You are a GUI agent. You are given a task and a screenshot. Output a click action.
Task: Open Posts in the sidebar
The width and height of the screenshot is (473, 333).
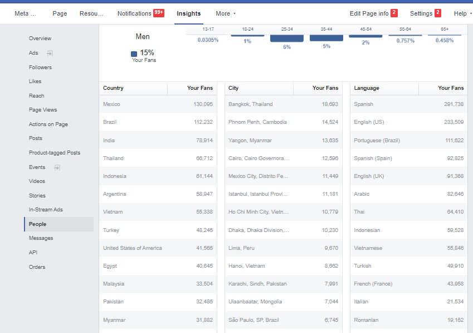pos(35,138)
